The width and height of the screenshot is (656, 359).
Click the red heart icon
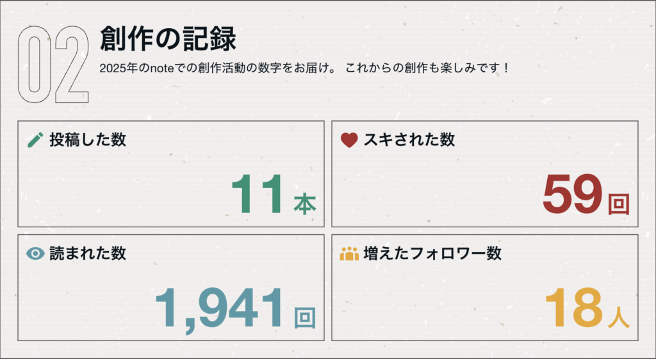point(348,140)
